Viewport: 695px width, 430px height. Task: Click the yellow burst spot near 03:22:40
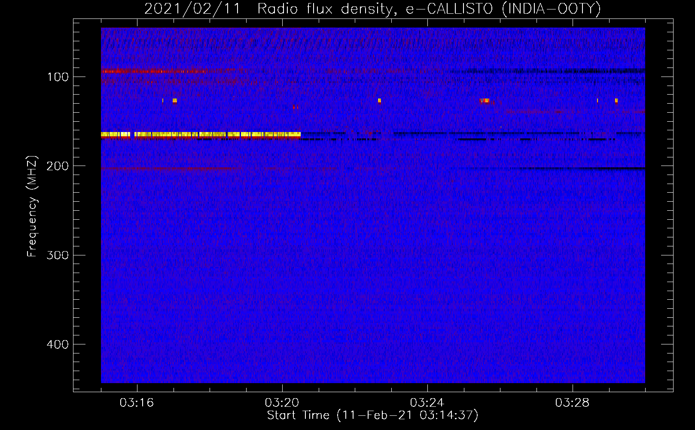pyautogui.click(x=379, y=101)
